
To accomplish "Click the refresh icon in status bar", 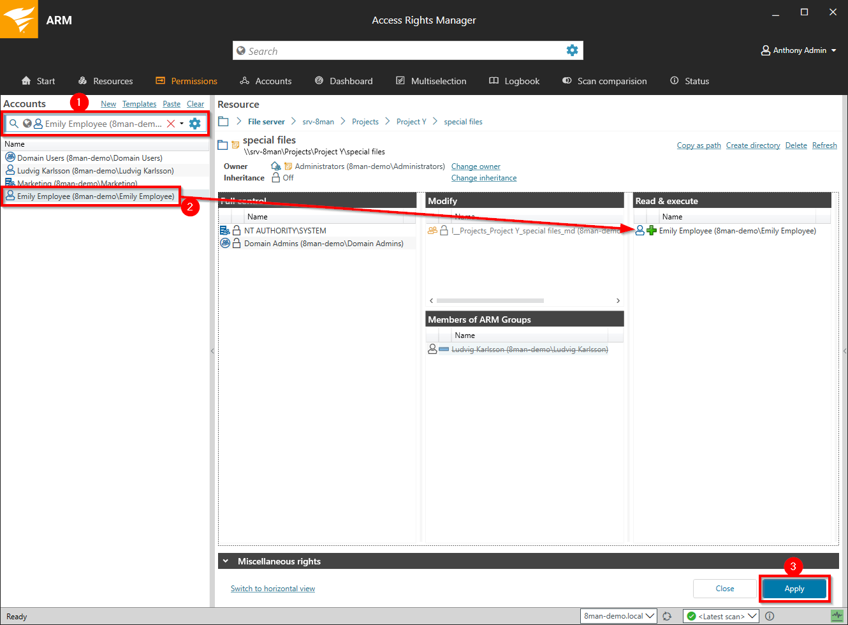I will 667,616.
